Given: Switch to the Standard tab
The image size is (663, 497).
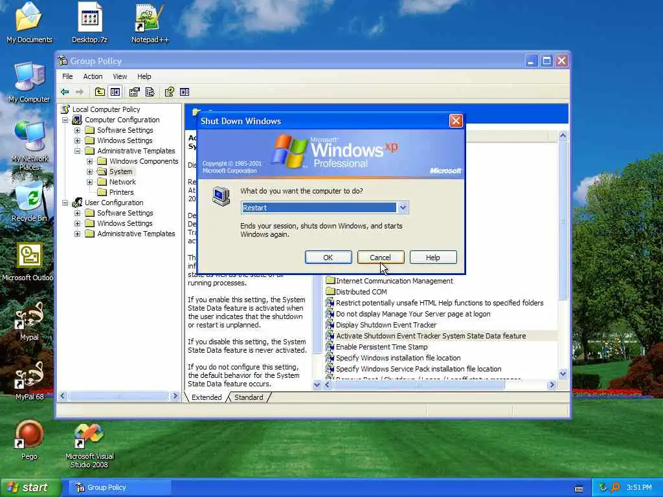Looking at the screenshot, I should 249,397.
